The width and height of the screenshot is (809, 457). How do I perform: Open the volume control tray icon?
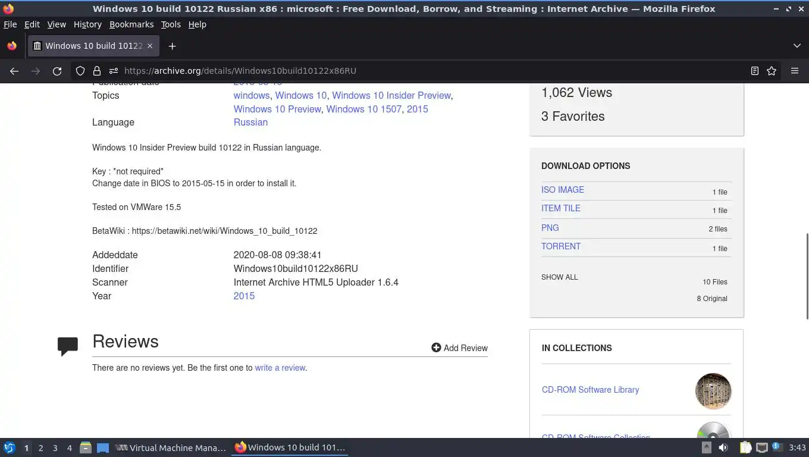723,447
